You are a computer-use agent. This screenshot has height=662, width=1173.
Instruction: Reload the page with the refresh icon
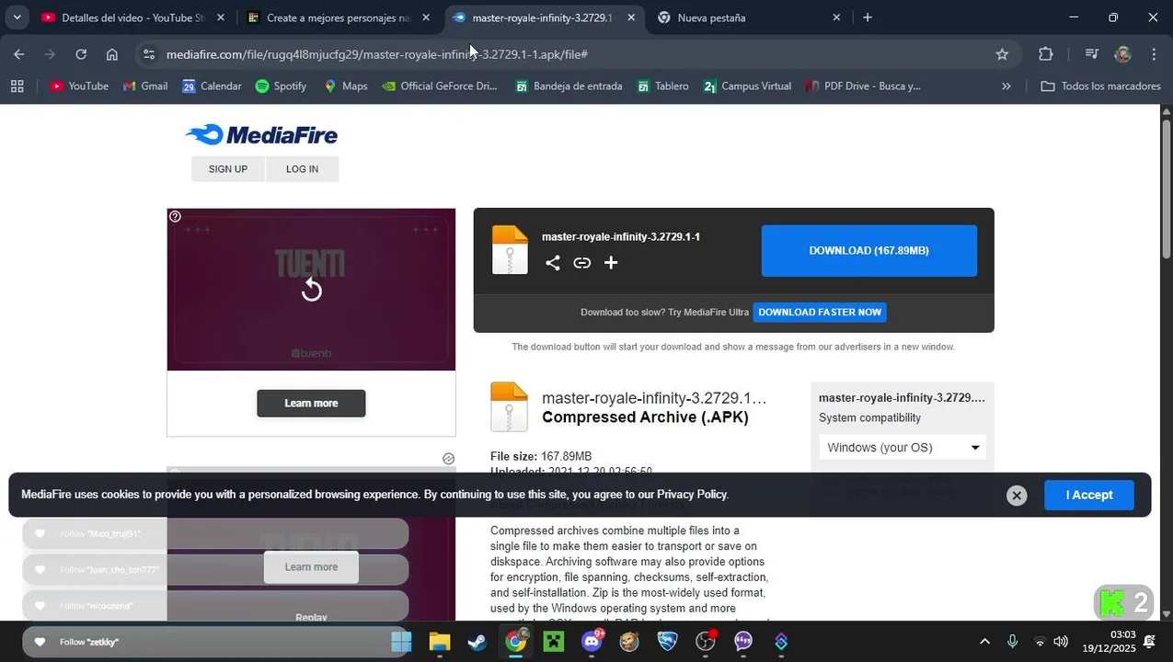tap(81, 54)
